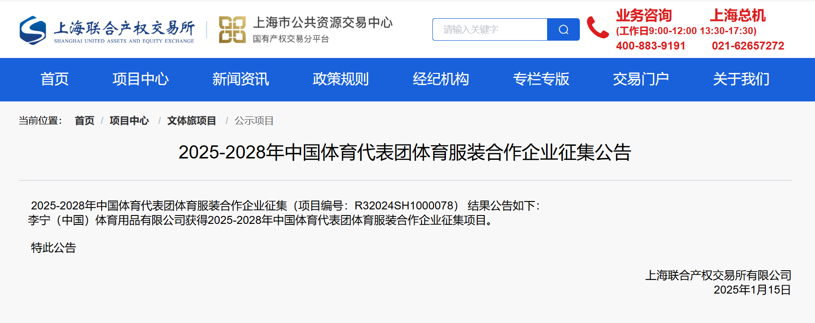Visit the 关于我们 page

741,79
